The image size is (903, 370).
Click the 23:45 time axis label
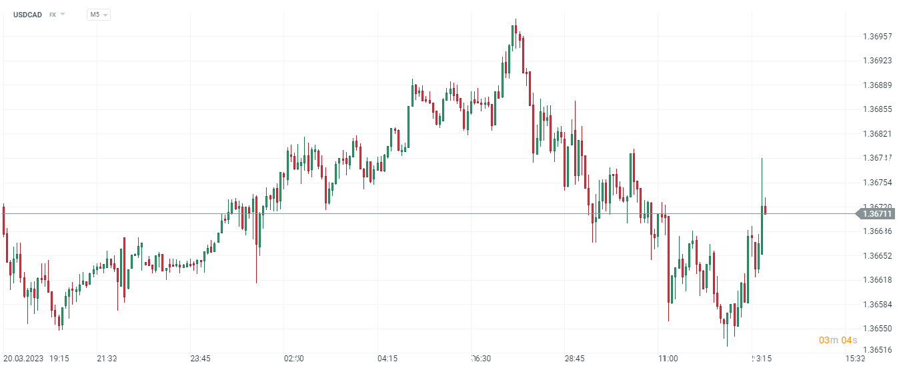point(200,359)
